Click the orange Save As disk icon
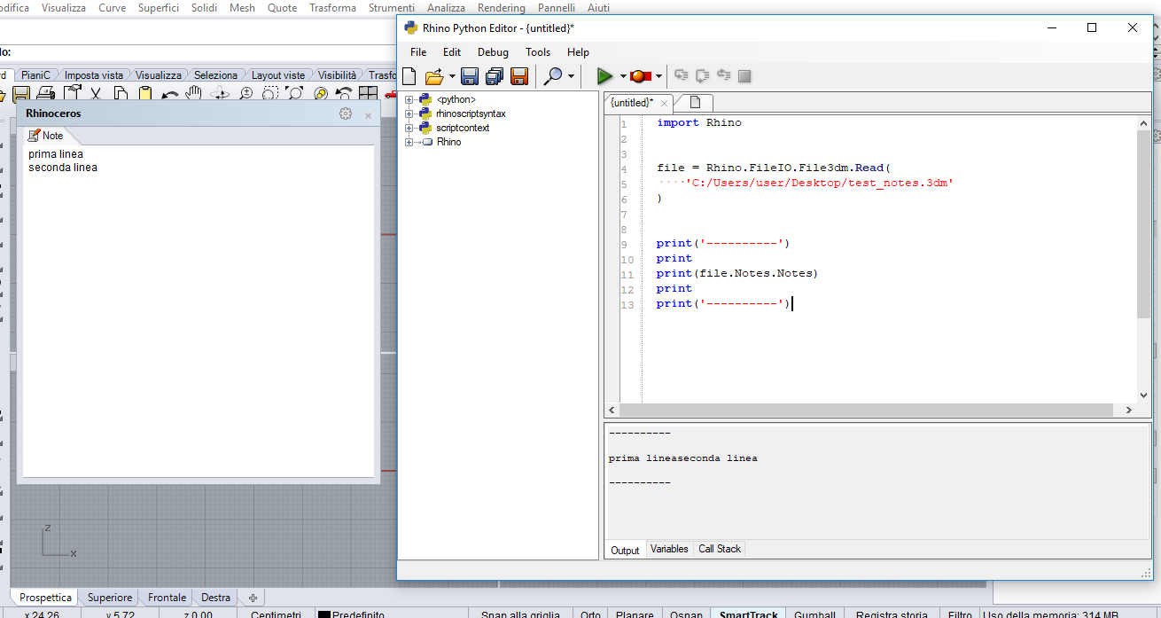The height and width of the screenshot is (618, 1161). [519, 76]
